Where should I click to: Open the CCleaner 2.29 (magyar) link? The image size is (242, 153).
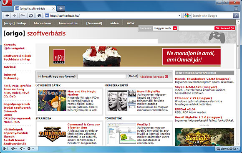coord(193,98)
